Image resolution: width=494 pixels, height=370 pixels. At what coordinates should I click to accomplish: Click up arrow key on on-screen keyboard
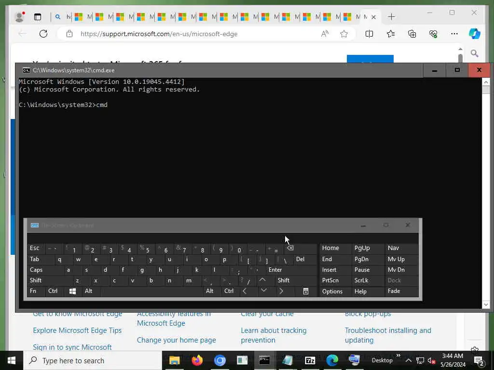click(262, 280)
